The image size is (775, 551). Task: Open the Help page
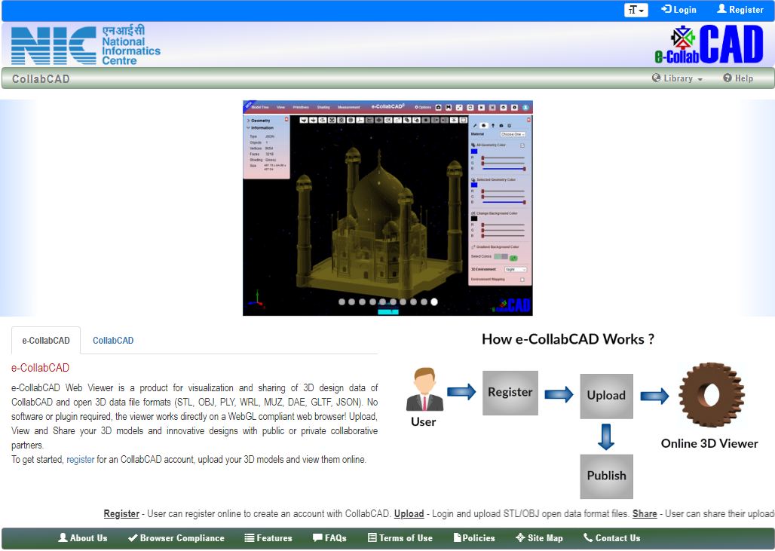point(738,78)
